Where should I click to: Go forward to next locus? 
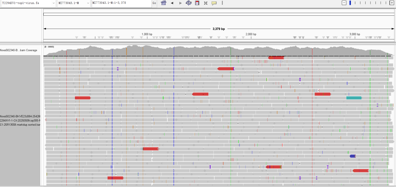[x=180, y=3]
